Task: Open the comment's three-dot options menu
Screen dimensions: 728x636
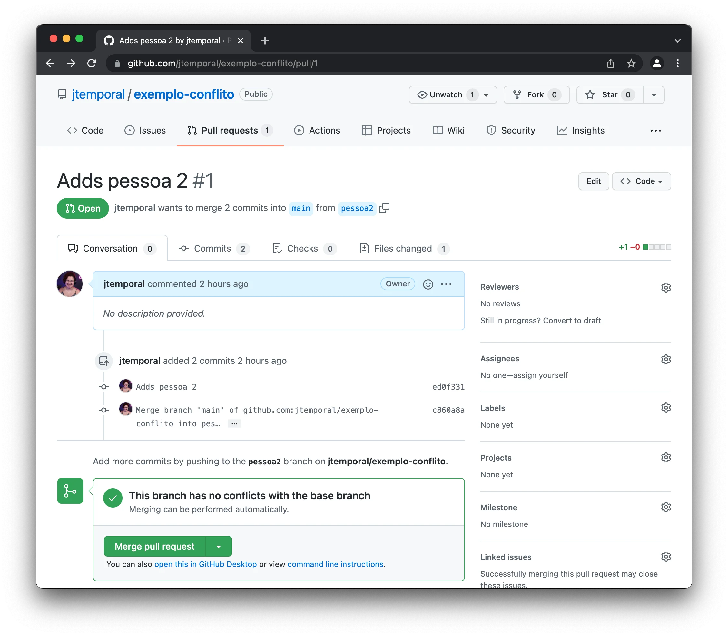Action: tap(446, 284)
